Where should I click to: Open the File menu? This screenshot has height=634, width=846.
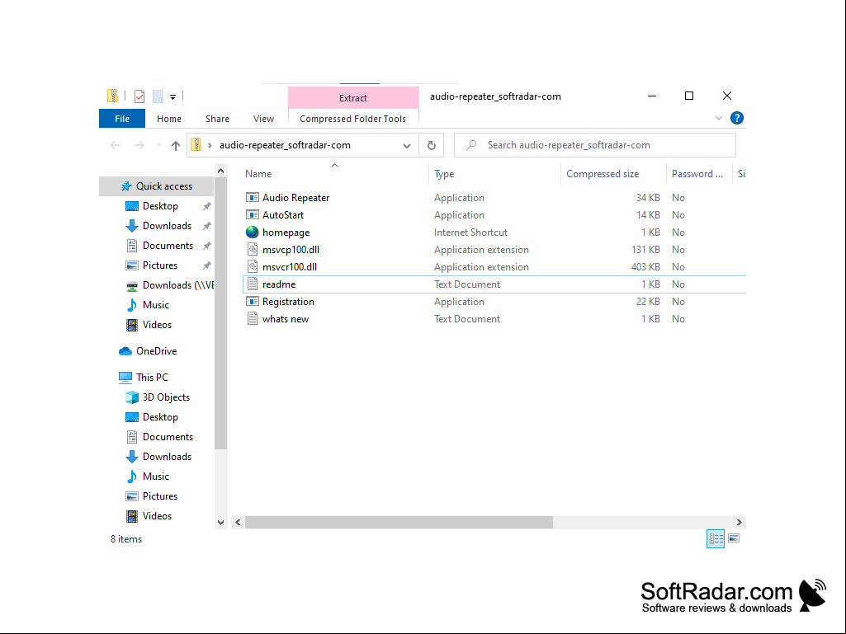[122, 119]
